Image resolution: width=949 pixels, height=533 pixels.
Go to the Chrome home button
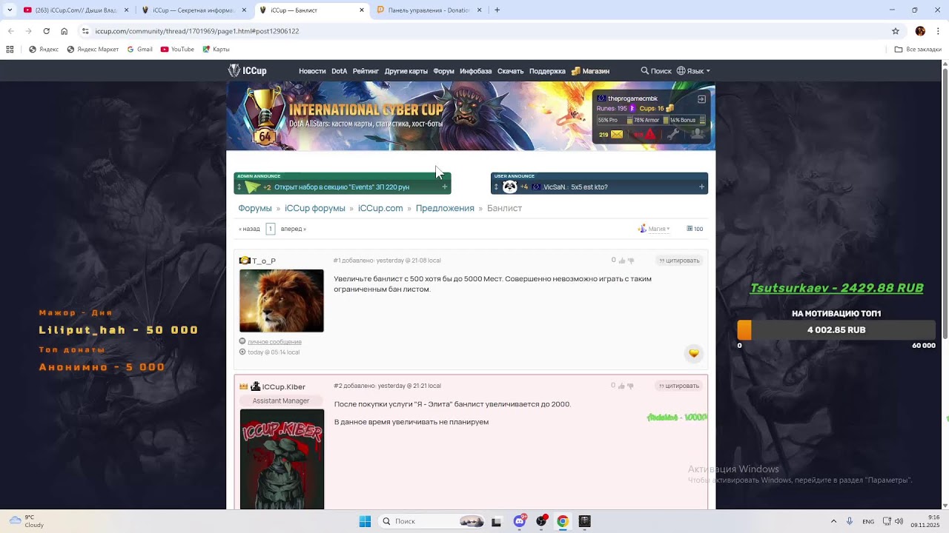[64, 31]
